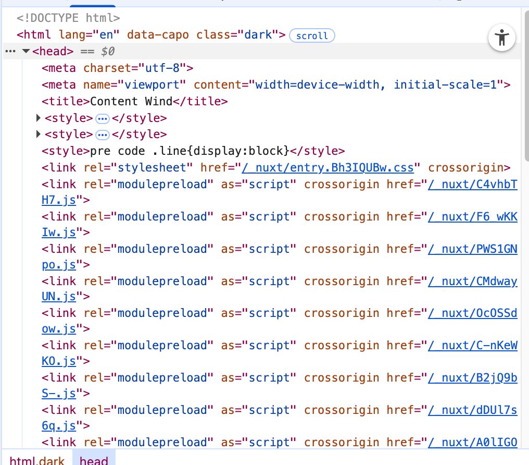
Task: Click the scroll badge on html element
Action: click(311, 35)
